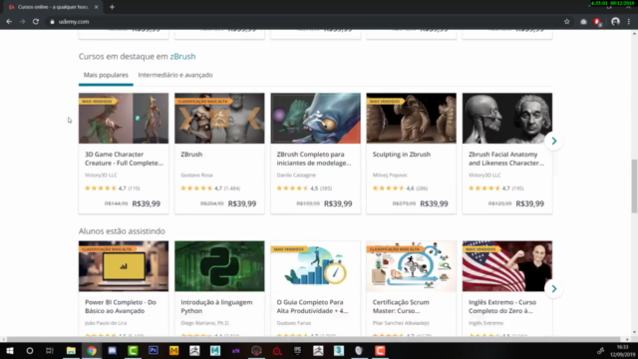The image size is (638, 359).
Task: Click instructor name Milivoj Popovic
Action: click(390, 176)
